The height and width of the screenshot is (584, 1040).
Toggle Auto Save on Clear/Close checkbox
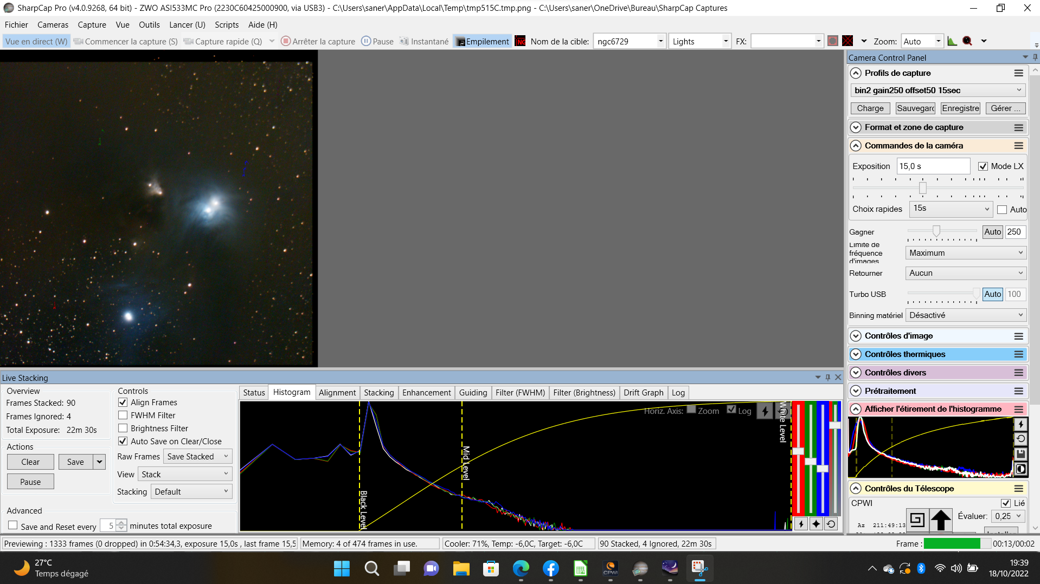(x=123, y=442)
